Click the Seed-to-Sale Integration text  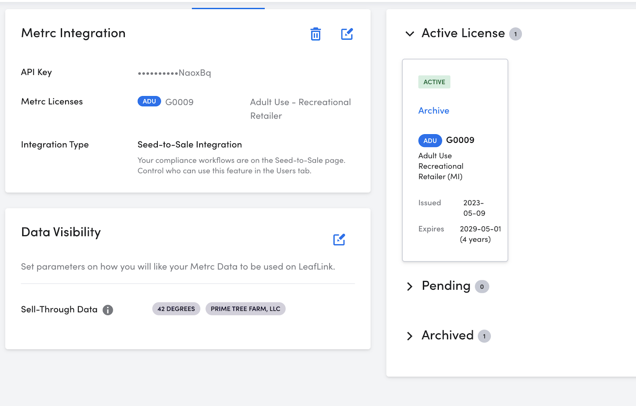tap(190, 144)
